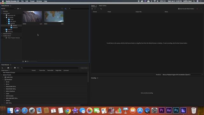Switch Media Browser to thumbnail view
Viewport: 204px width, 115px height.
pos(25,61)
